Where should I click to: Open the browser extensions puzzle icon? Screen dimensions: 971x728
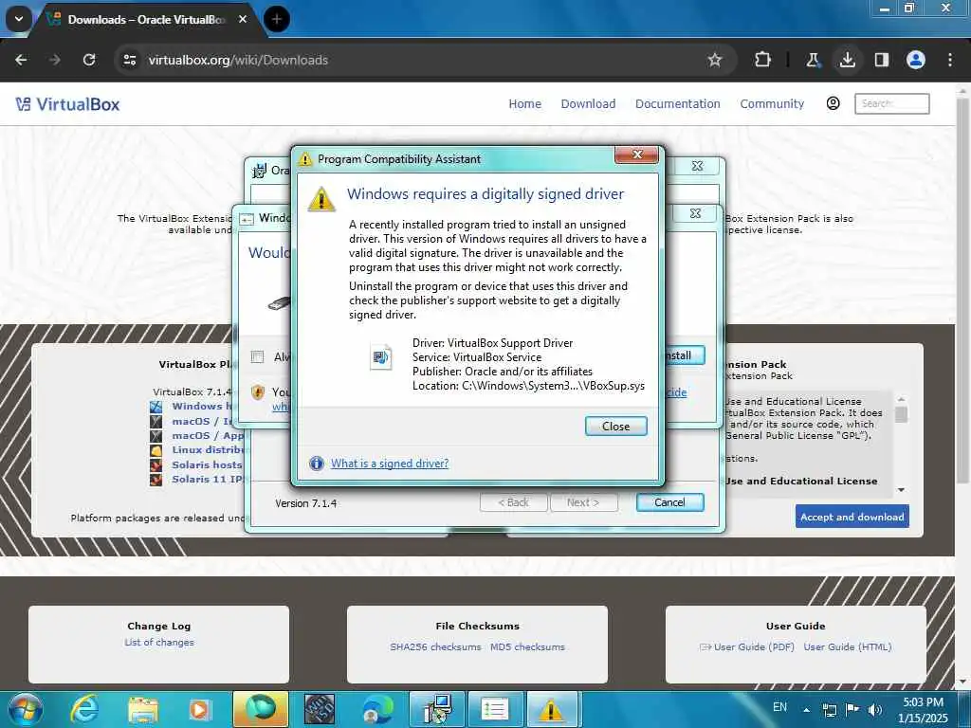pos(762,60)
